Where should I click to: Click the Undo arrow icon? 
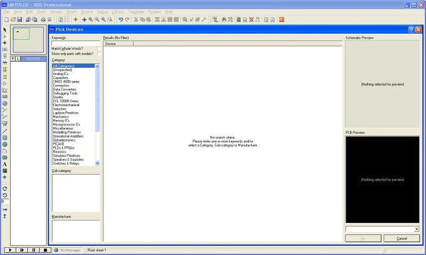120,19
